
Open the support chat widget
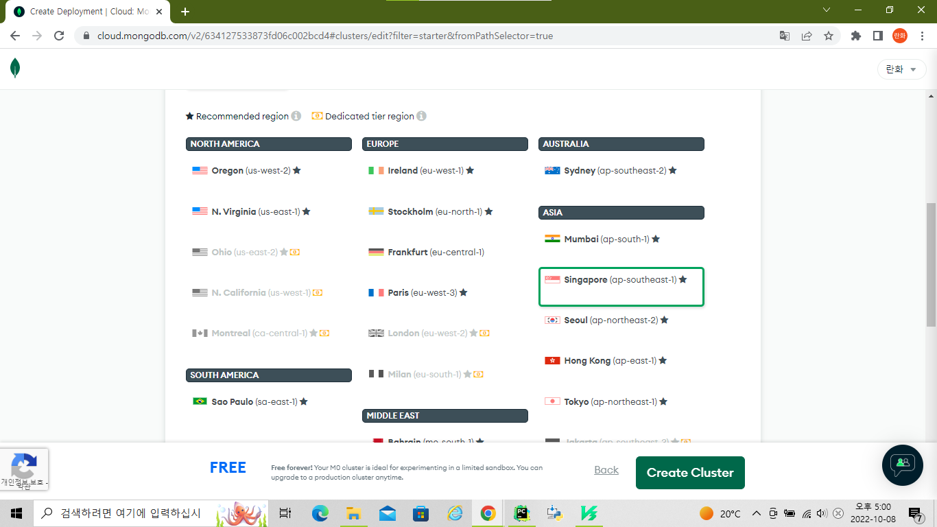[x=902, y=465]
